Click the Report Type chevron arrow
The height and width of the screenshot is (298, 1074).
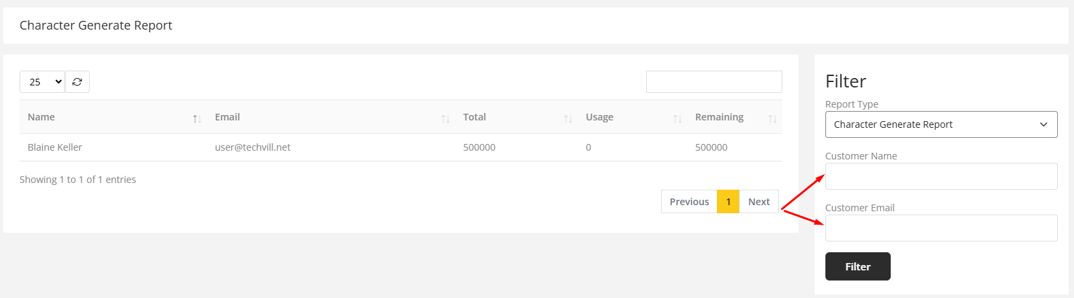pyautogui.click(x=1044, y=124)
